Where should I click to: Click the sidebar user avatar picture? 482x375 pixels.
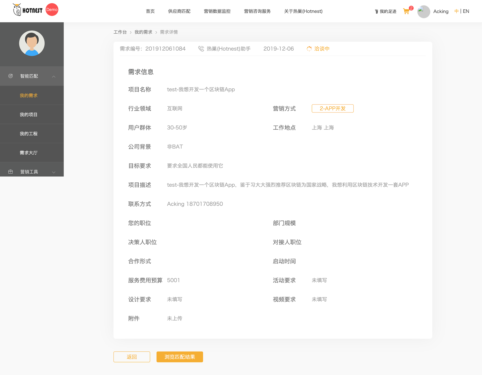click(32, 43)
